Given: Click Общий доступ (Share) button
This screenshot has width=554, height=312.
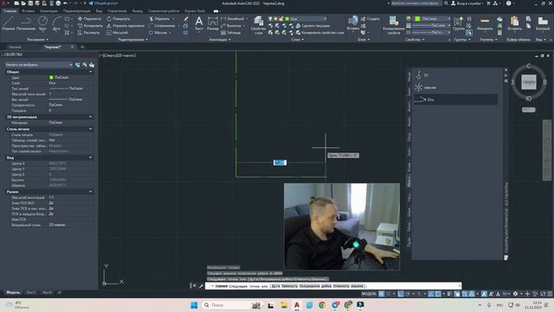Looking at the screenshot, I should click(103, 3).
